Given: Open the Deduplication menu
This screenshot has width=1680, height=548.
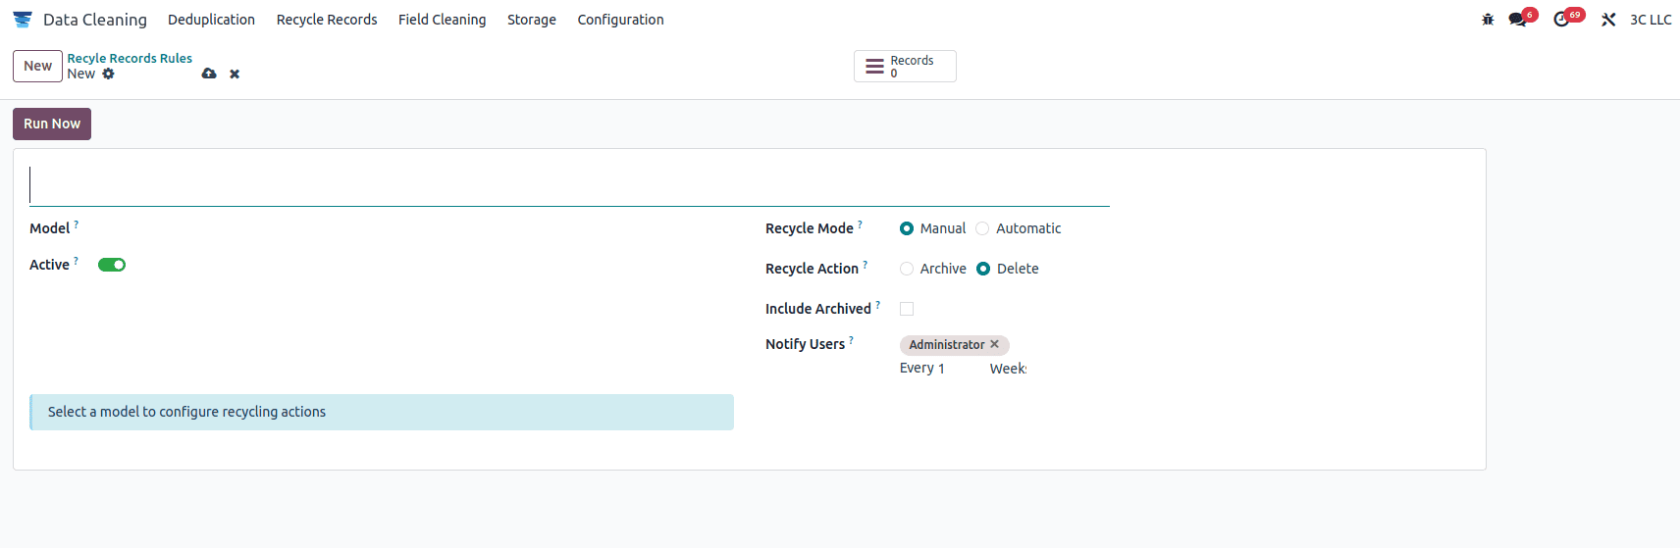Looking at the screenshot, I should coord(211,20).
